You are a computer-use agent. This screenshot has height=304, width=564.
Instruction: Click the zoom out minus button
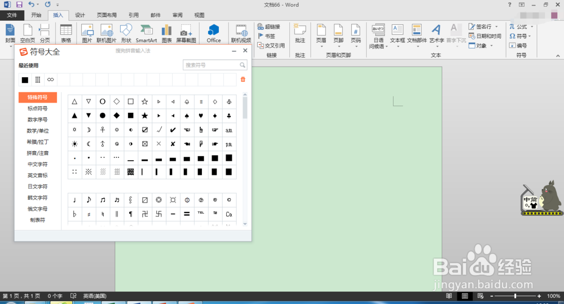pos(492,296)
